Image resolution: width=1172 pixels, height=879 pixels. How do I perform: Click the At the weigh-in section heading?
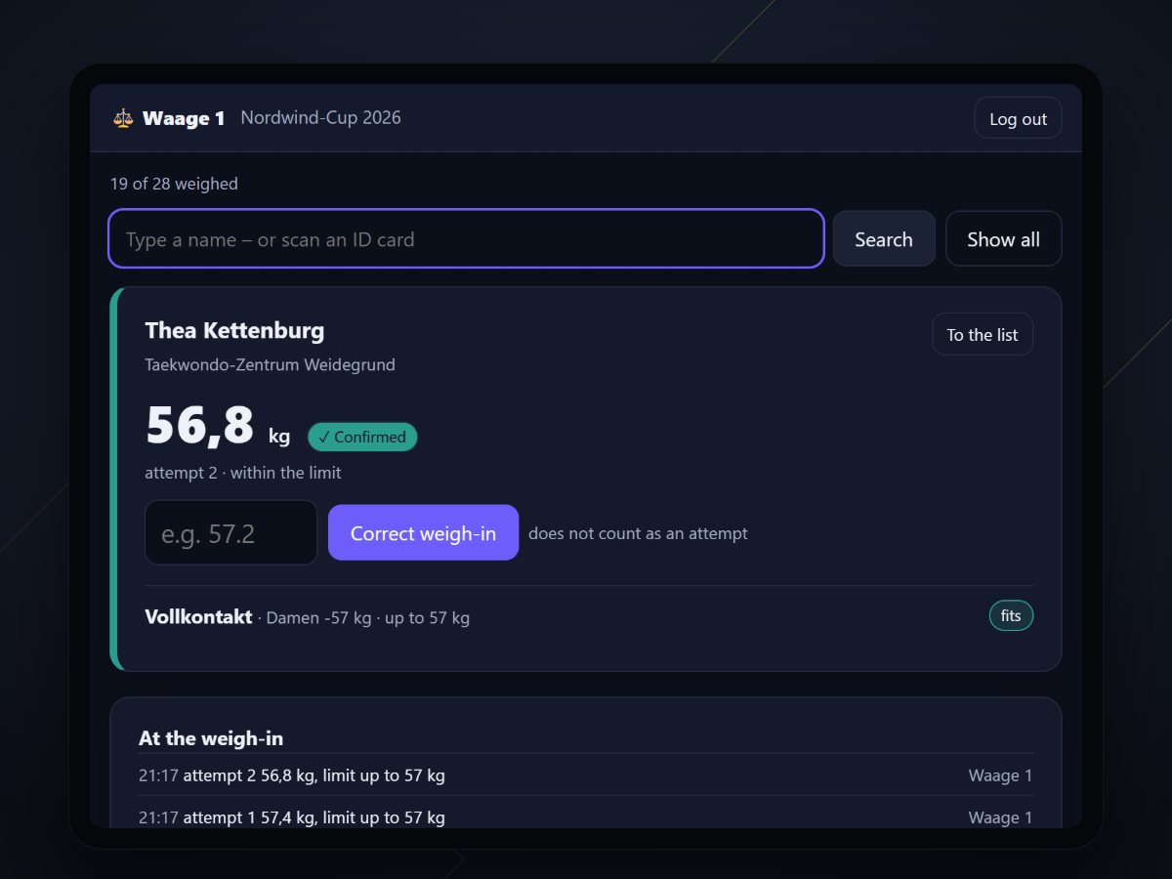point(211,738)
